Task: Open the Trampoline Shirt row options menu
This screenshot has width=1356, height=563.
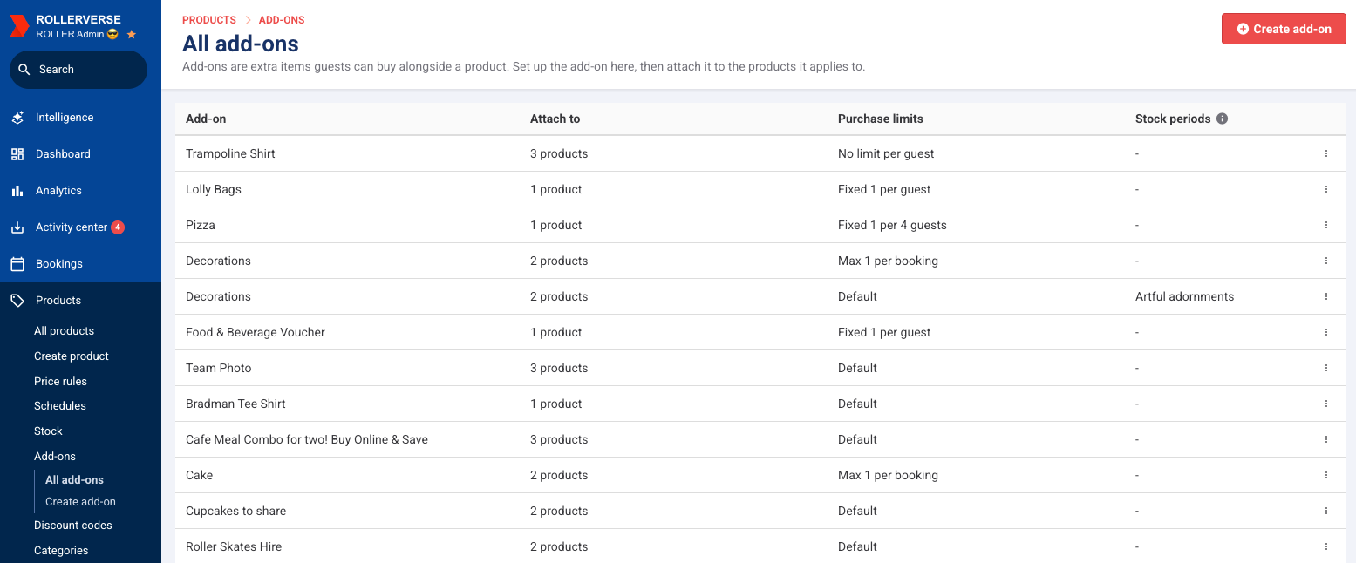Action: point(1326,153)
